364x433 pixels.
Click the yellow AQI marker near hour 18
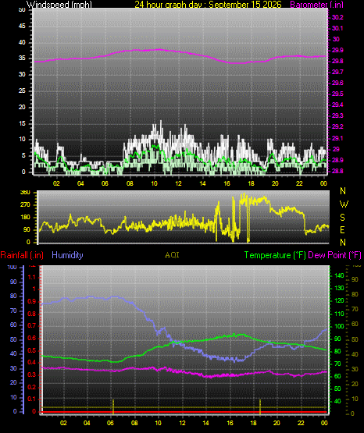pyautogui.click(x=260, y=406)
